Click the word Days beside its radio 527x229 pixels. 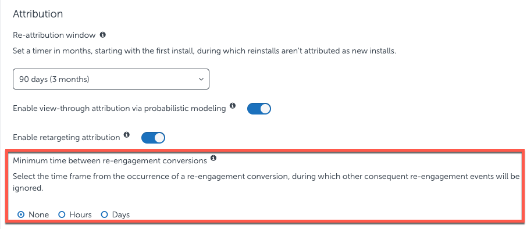pyautogui.click(x=121, y=215)
